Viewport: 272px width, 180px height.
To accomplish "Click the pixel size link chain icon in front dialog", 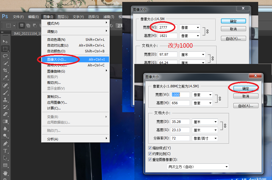I will [220, 99].
